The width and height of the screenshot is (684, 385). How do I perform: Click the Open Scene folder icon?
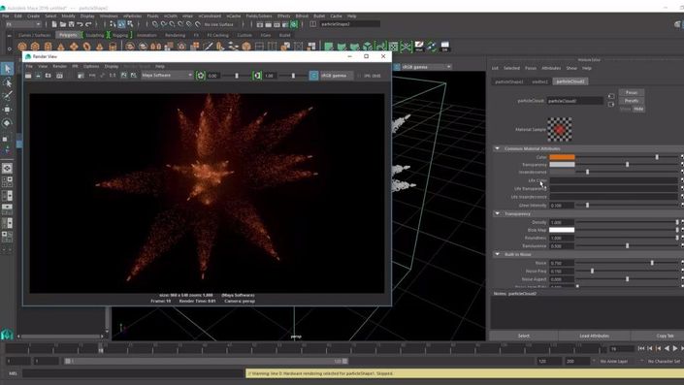point(63,24)
